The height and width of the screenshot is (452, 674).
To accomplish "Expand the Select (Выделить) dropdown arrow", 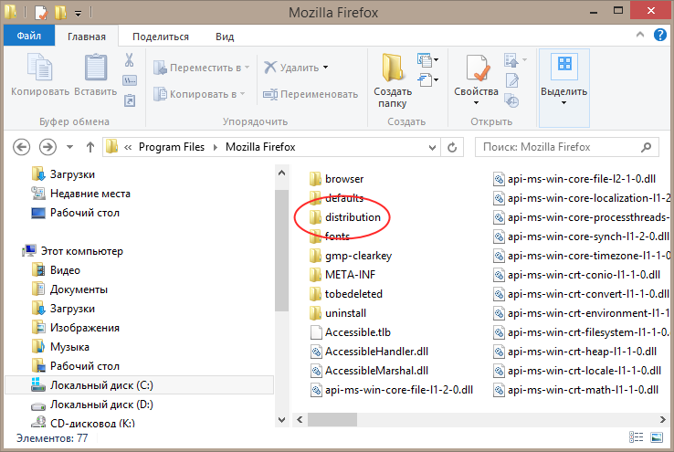I will pyautogui.click(x=563, y=102).
